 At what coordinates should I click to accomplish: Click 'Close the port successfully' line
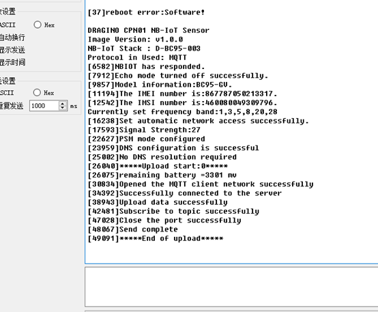[164, 221]
